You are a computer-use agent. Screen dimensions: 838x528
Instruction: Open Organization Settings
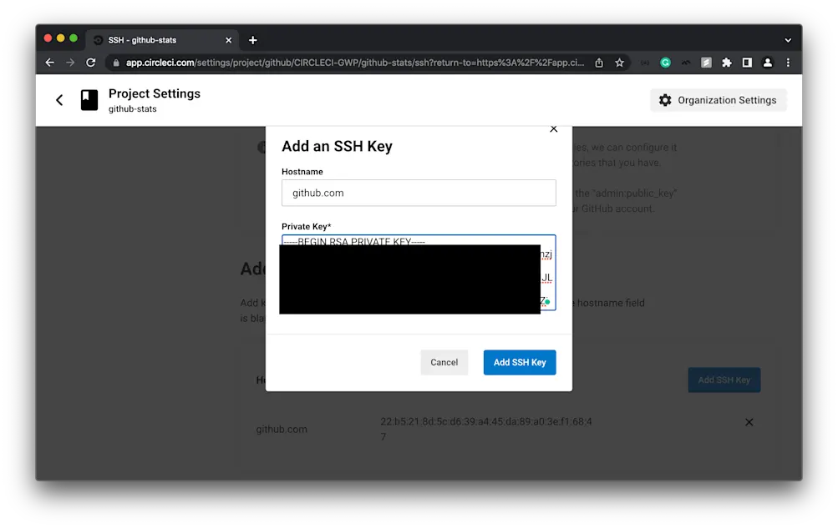pyautogui.click(x=718, y=99)
